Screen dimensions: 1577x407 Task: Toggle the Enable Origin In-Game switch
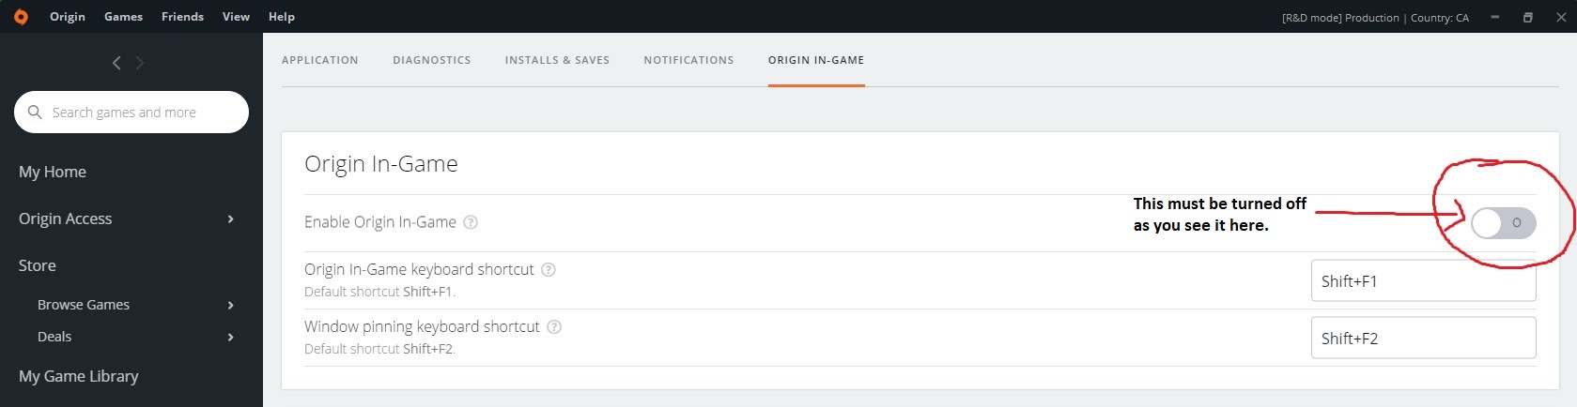(1503, 223)
